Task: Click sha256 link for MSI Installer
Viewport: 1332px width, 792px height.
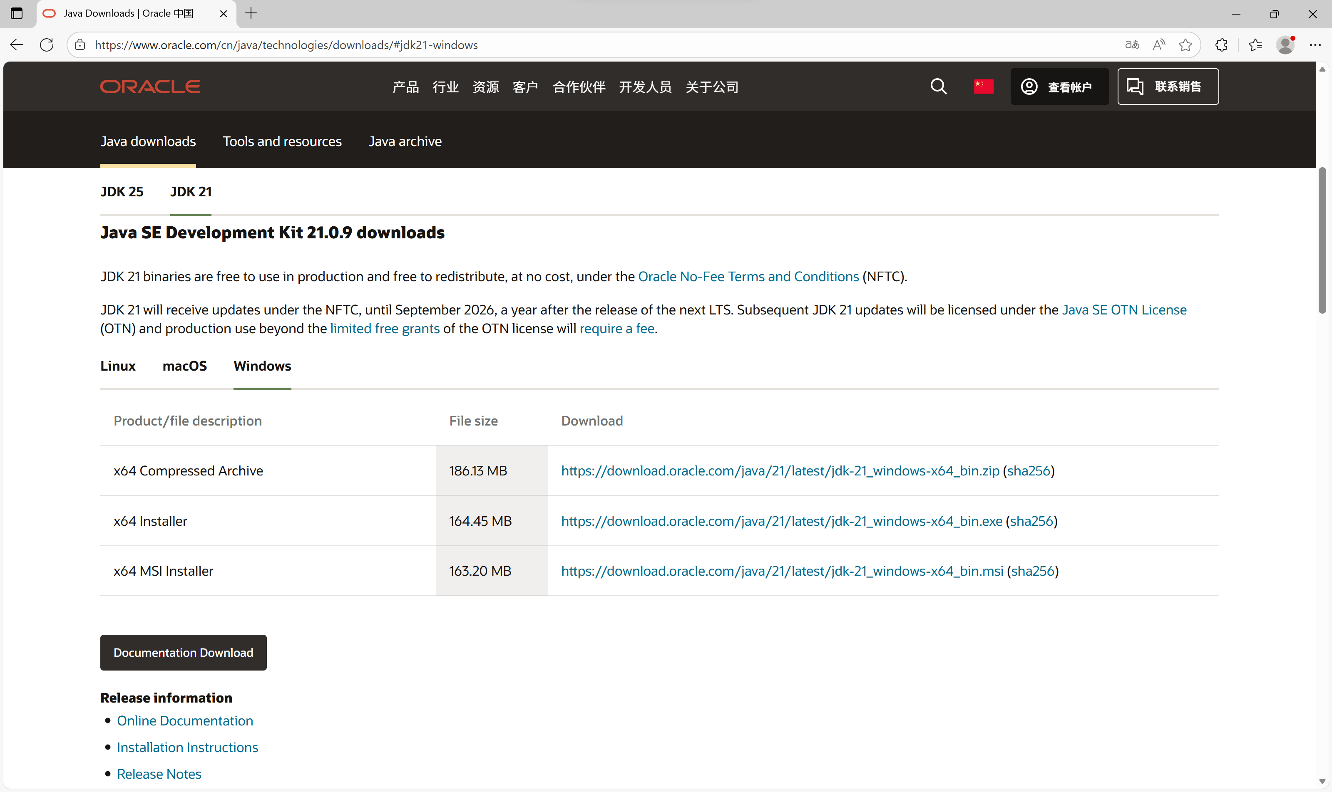Action: click(1032, 571)
